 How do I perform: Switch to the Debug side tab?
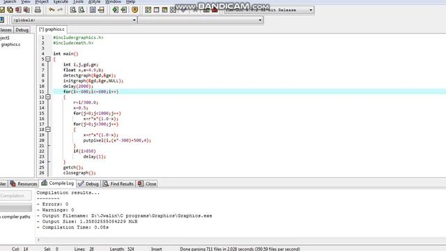(x=22, y=30)
